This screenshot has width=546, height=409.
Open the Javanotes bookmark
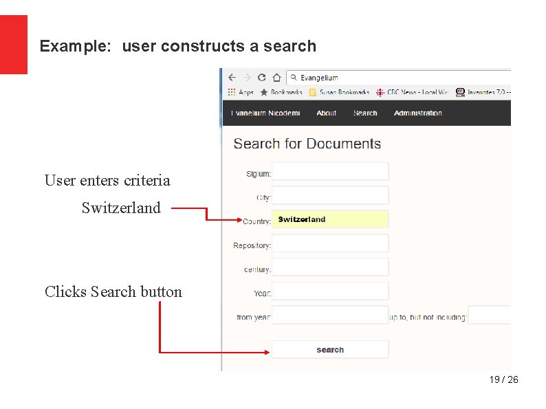click(x=483, y=92)
